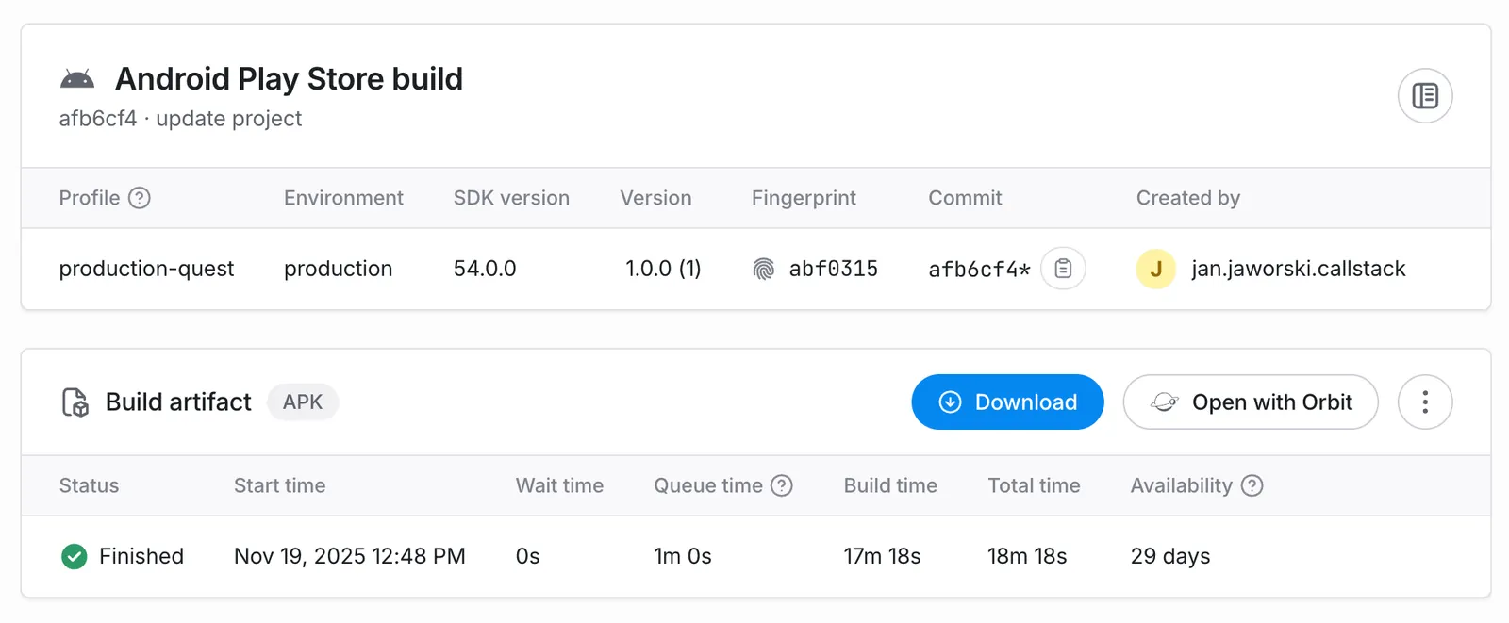Click the Start time column header
The width and height of the screenshot is (1509, 623).
pyautogui.click(x=279, y=485)
